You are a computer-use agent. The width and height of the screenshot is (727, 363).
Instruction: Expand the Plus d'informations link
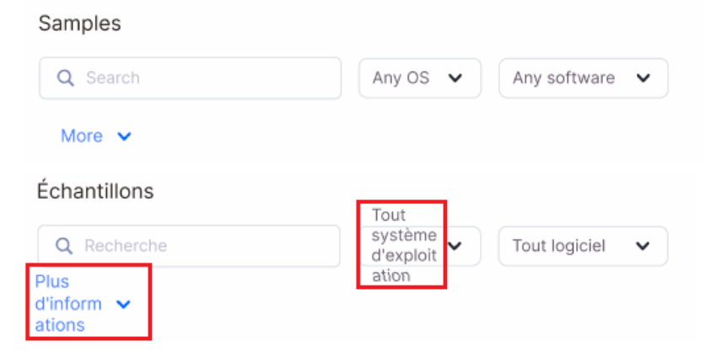(68, 303)
